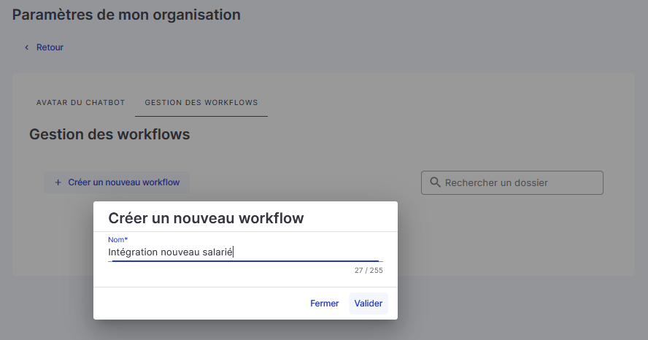648x340 pixels.
Task: Click the dialog title Créer un nouveau workflow
Action: tap(206, 218)
